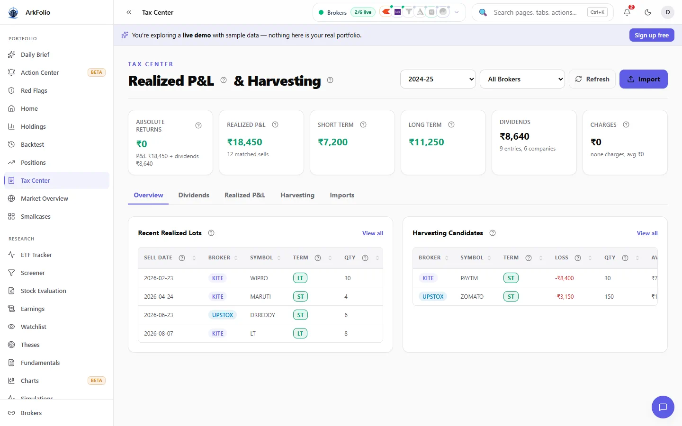Open info tooltip on Realized P&L card

[275, 124]
